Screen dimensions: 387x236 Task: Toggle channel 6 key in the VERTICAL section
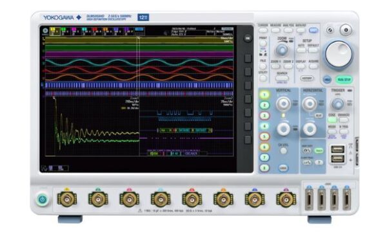(264, 147)
